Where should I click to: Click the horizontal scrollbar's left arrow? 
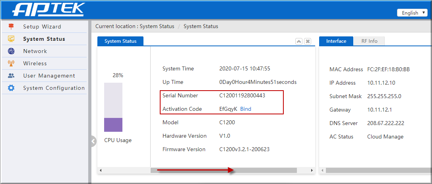tap(101, 170)
